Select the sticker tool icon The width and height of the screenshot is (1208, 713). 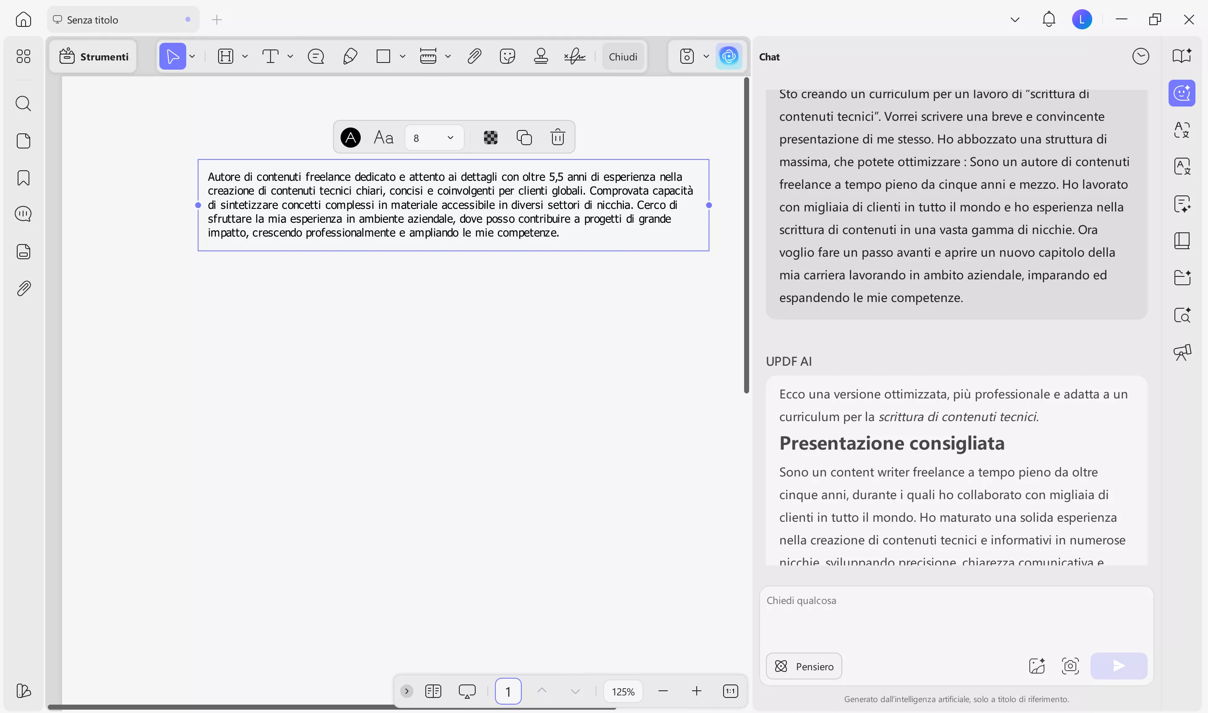(x=507, y=56)
